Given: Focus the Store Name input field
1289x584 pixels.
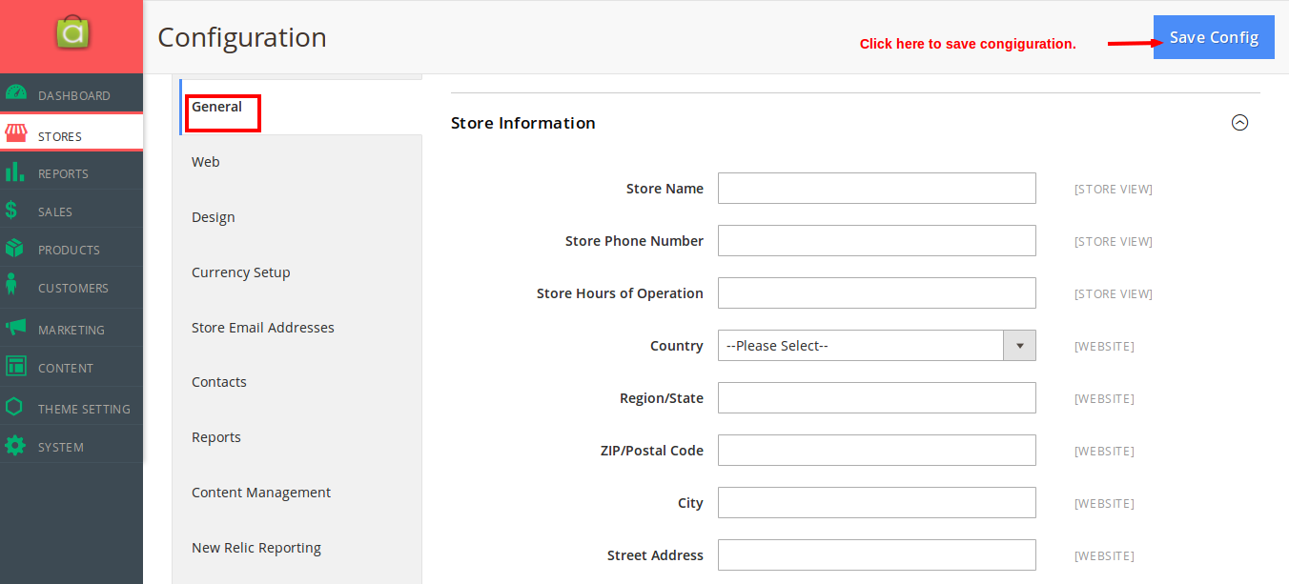Looking at the screenshot, I should coord(876,189).
